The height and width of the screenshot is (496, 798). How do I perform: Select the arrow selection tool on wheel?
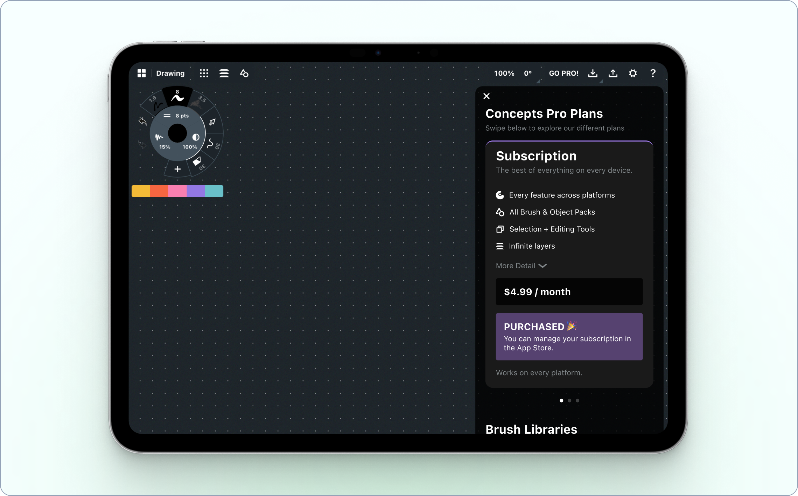[212, 122]
